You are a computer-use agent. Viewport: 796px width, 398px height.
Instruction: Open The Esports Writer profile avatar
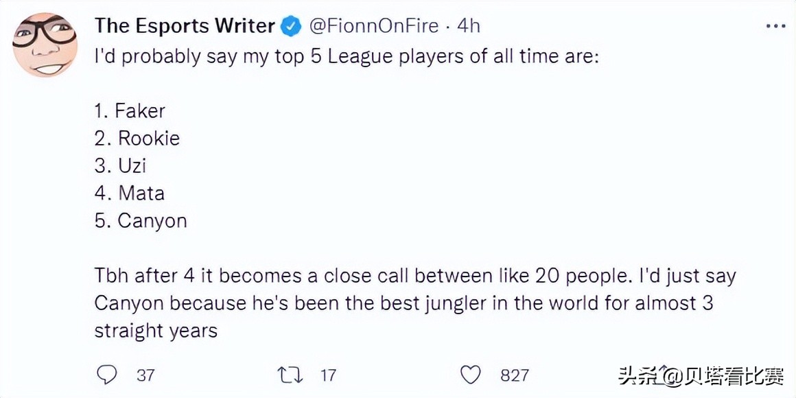[x=45, y=45]
